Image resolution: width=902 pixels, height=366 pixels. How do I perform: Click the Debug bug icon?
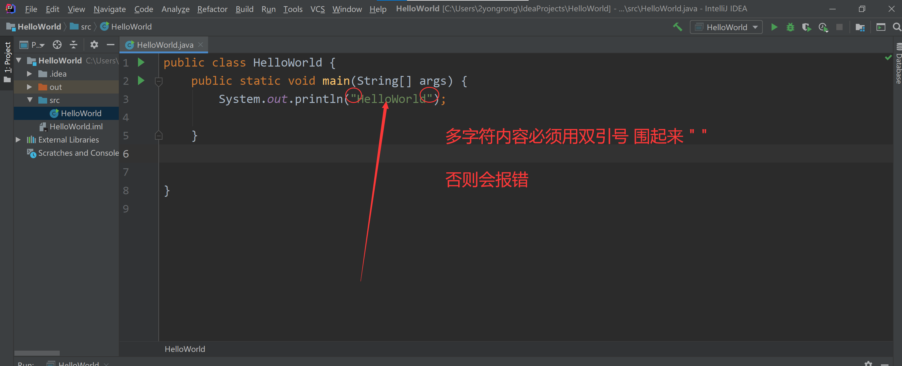click(x=790, y=27)
